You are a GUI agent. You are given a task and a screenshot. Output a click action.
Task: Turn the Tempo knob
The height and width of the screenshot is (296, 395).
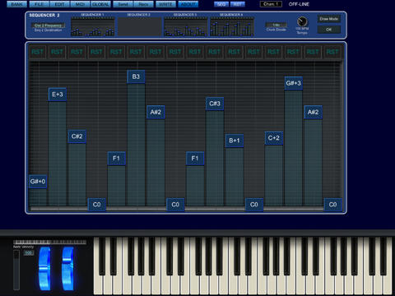pyautogui.click(x=302, y=21)
